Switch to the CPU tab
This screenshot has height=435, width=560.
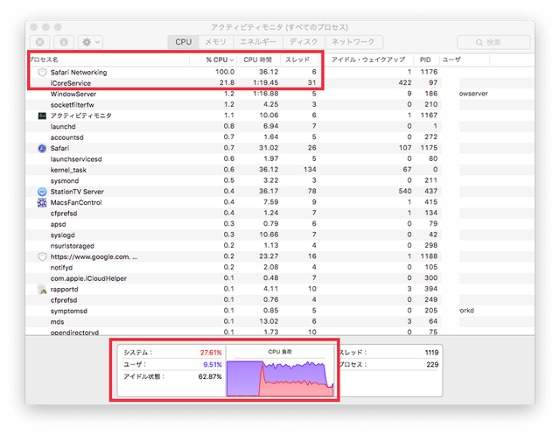pyautogui.click(x=183, y=42)
